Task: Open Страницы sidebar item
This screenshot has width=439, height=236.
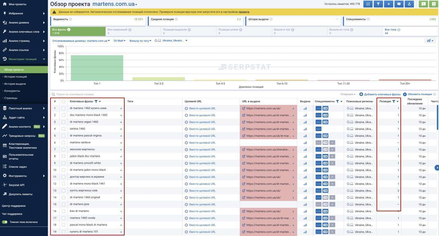Action: click(x=11, y=98)
